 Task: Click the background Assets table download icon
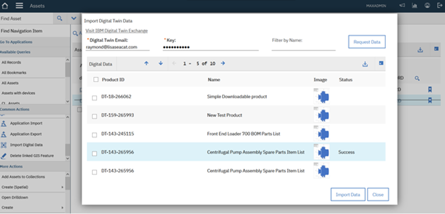point(420,50)
